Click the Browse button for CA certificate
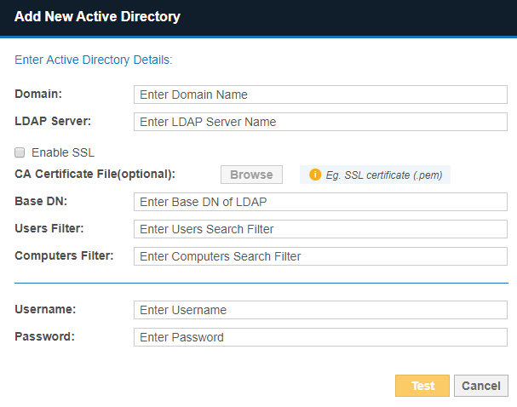517x407 pixels. (251, 175)
